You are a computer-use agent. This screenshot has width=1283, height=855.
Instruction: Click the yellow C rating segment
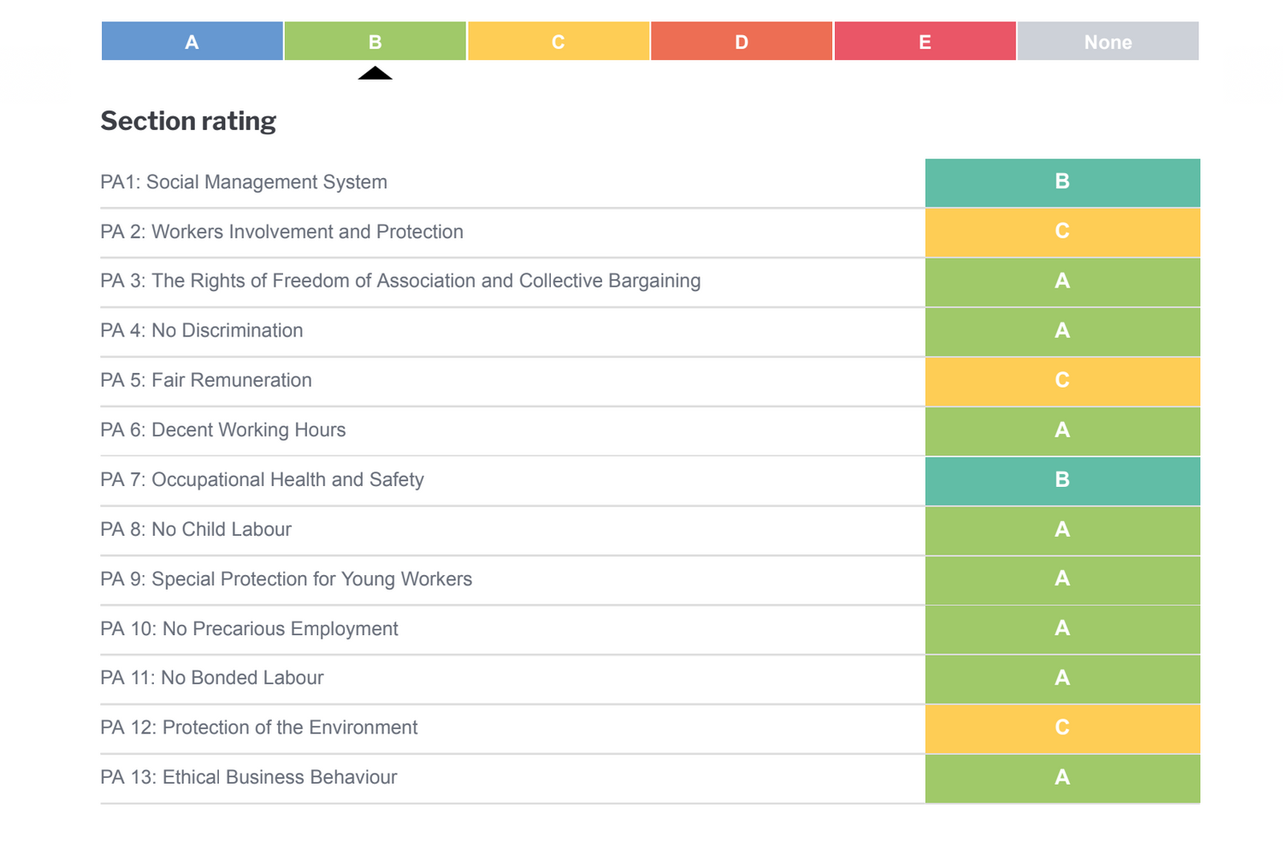click(x=558, y=41)
